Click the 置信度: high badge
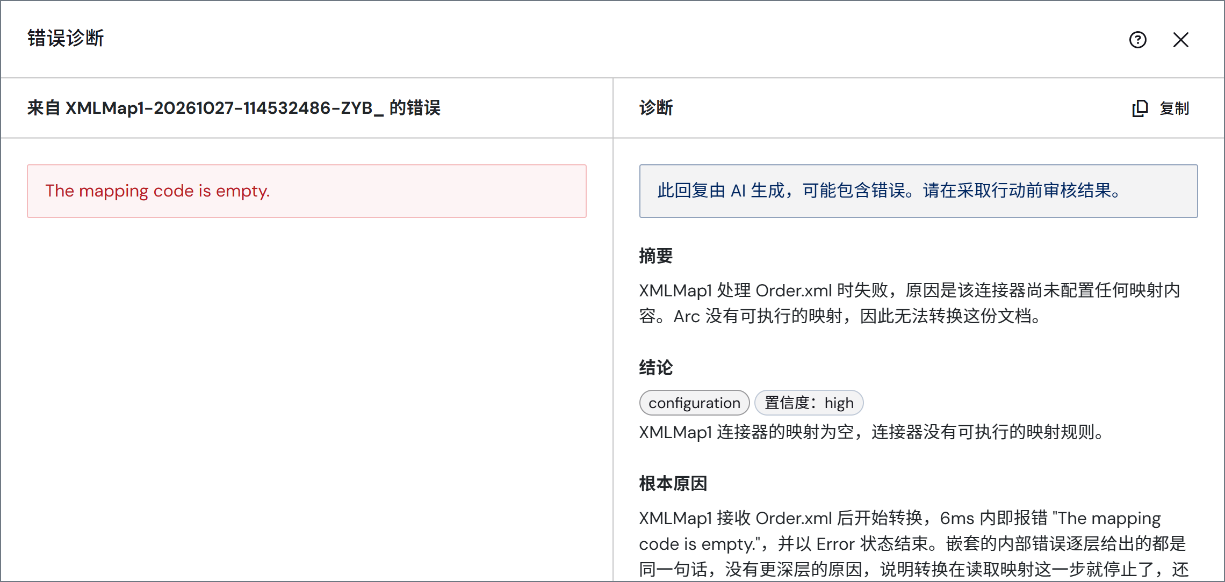1225x582 pixels. (x=809, y=403)
